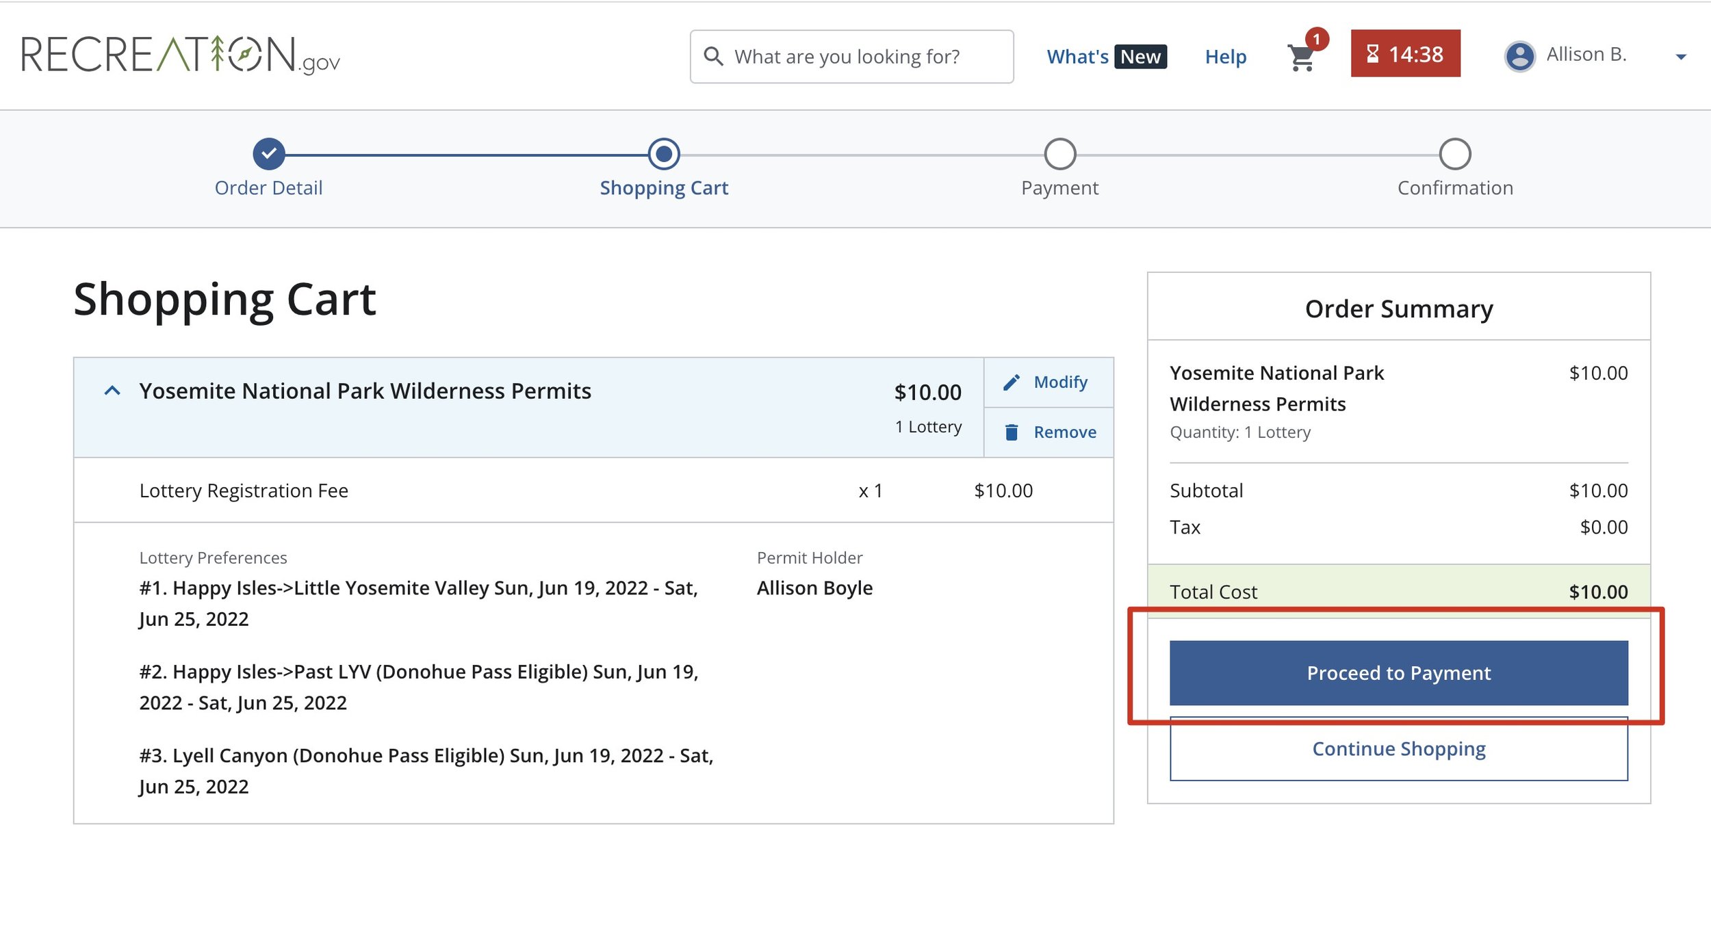
Task: Select the Shopping Cart step
Action: (x=664, y=168)
